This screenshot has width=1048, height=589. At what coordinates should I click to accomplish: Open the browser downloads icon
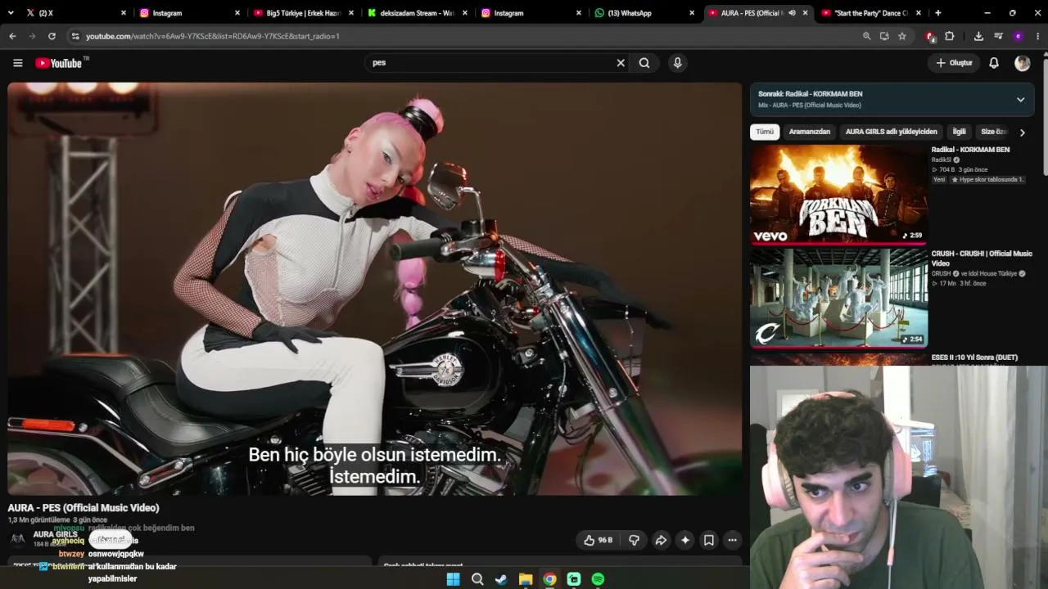[978, 36]
